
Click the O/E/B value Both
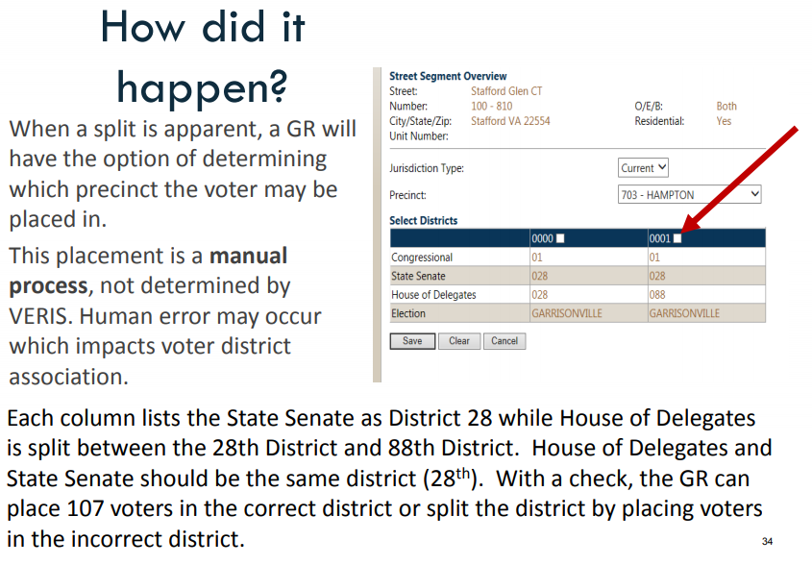[726, 107]
